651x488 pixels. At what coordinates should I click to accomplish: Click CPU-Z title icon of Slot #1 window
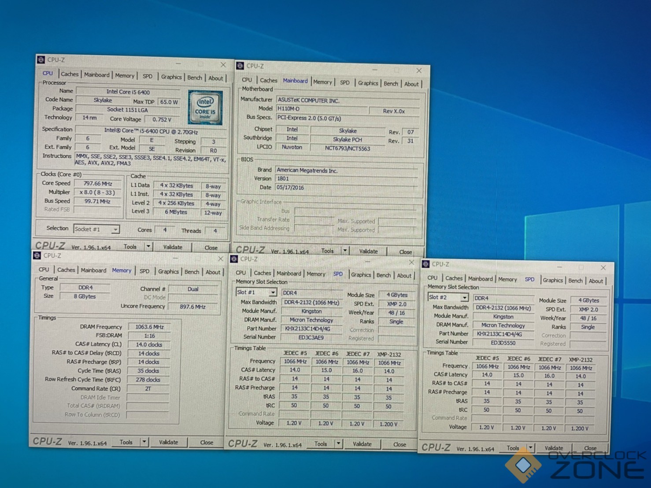(x=234, y=259)
